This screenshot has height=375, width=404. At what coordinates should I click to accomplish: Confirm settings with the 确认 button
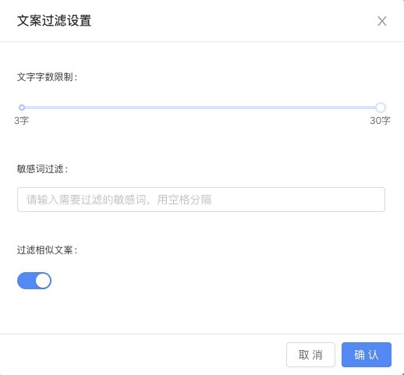coord(367,355)
